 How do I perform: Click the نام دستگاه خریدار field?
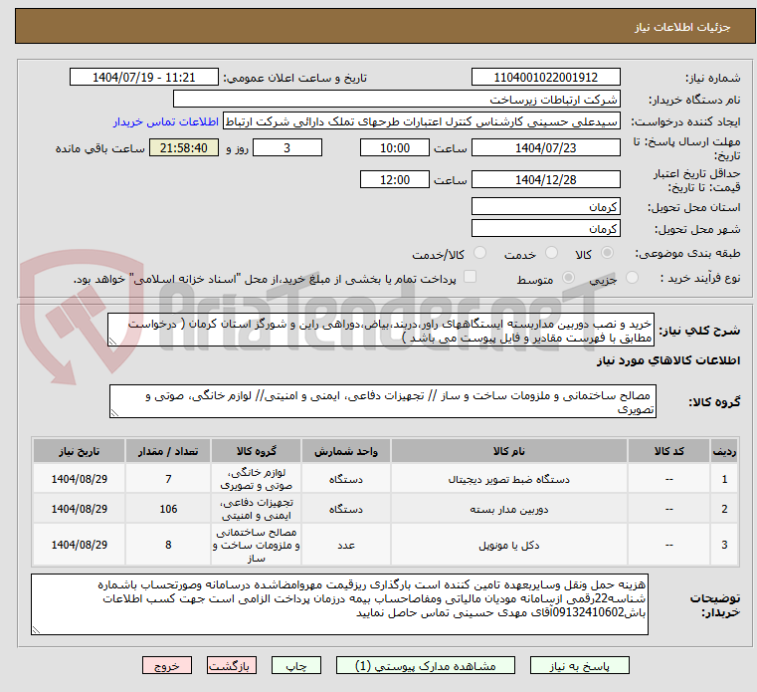[397, 100]
